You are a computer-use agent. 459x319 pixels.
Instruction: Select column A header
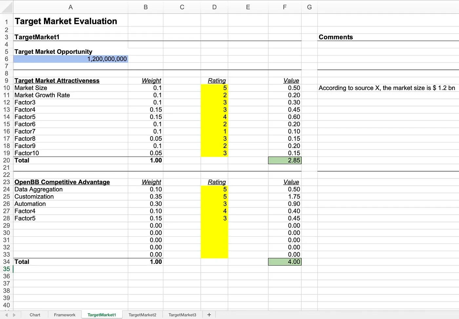(x=70, y=7)
